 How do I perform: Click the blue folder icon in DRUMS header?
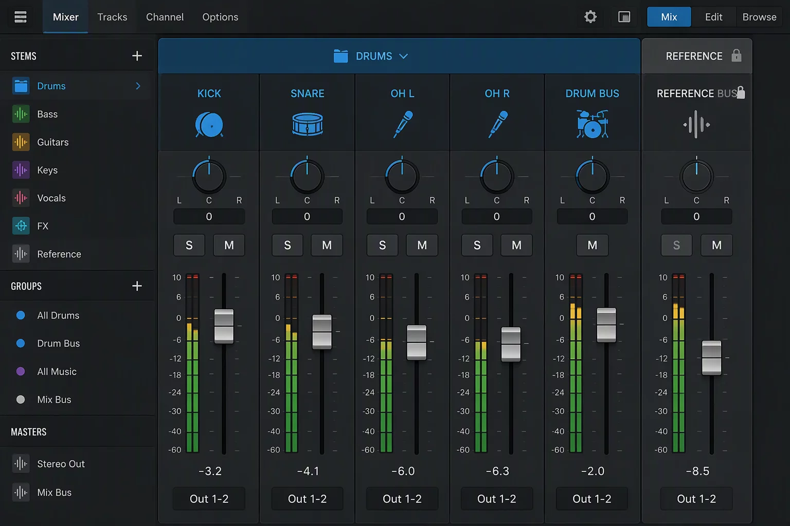(340, 56)
